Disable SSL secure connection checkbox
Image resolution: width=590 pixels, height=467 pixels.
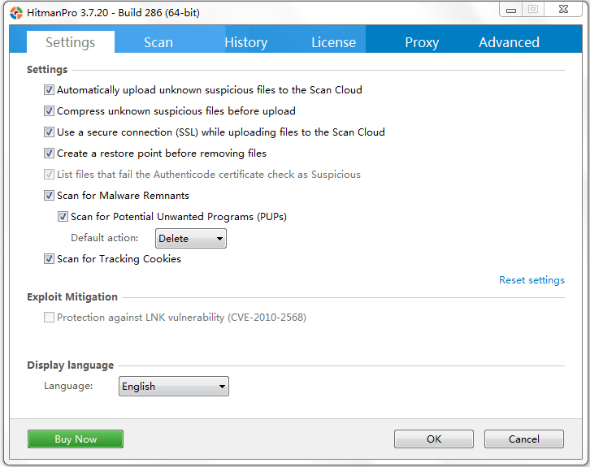(x=50, y=132)
